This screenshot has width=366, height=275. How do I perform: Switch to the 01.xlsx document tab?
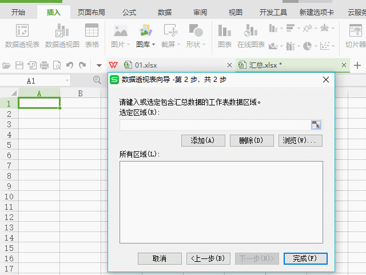coord(172,65)
